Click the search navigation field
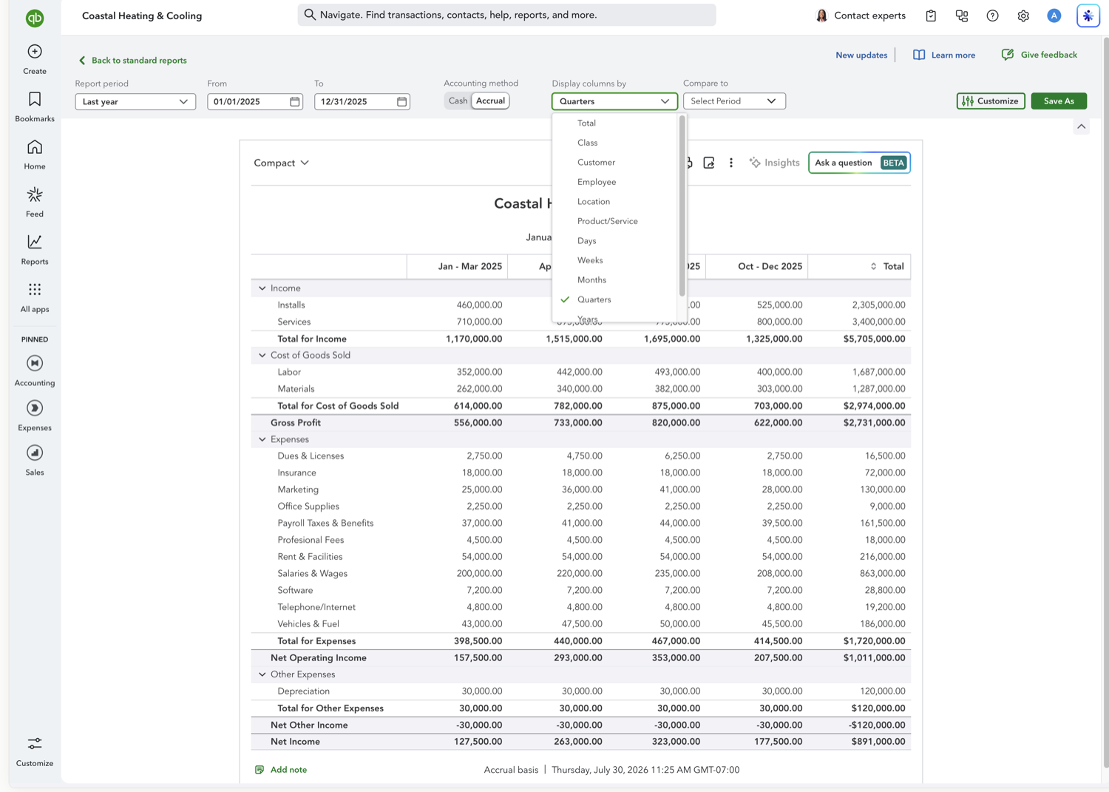 tap(506, 15)
